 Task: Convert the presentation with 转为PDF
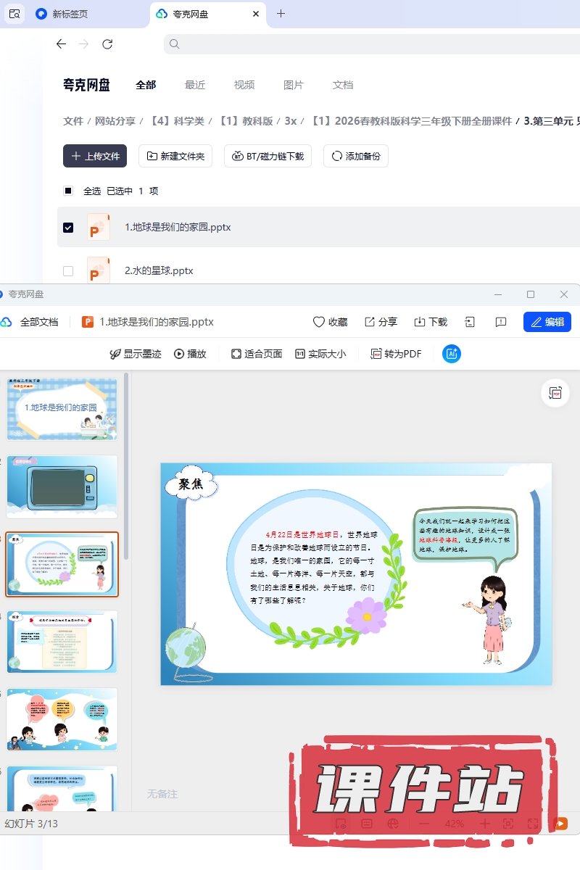(396, 354)
